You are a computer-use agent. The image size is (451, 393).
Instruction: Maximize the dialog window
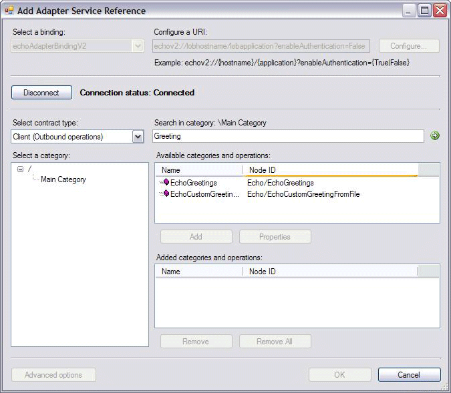pyautogui.click(x=424, y=11)
